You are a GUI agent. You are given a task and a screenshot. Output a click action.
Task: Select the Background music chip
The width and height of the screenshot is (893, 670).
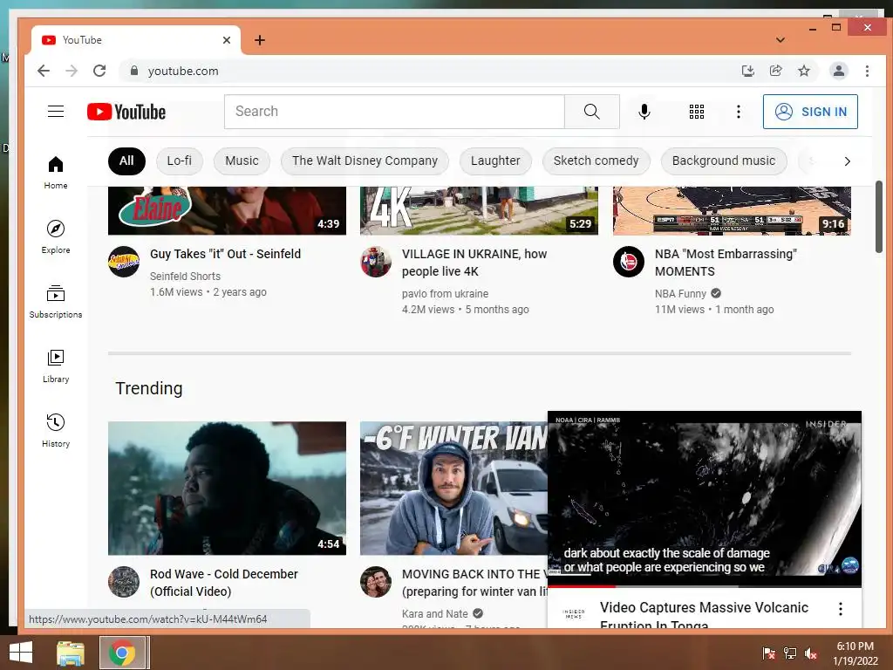(723, 161)
